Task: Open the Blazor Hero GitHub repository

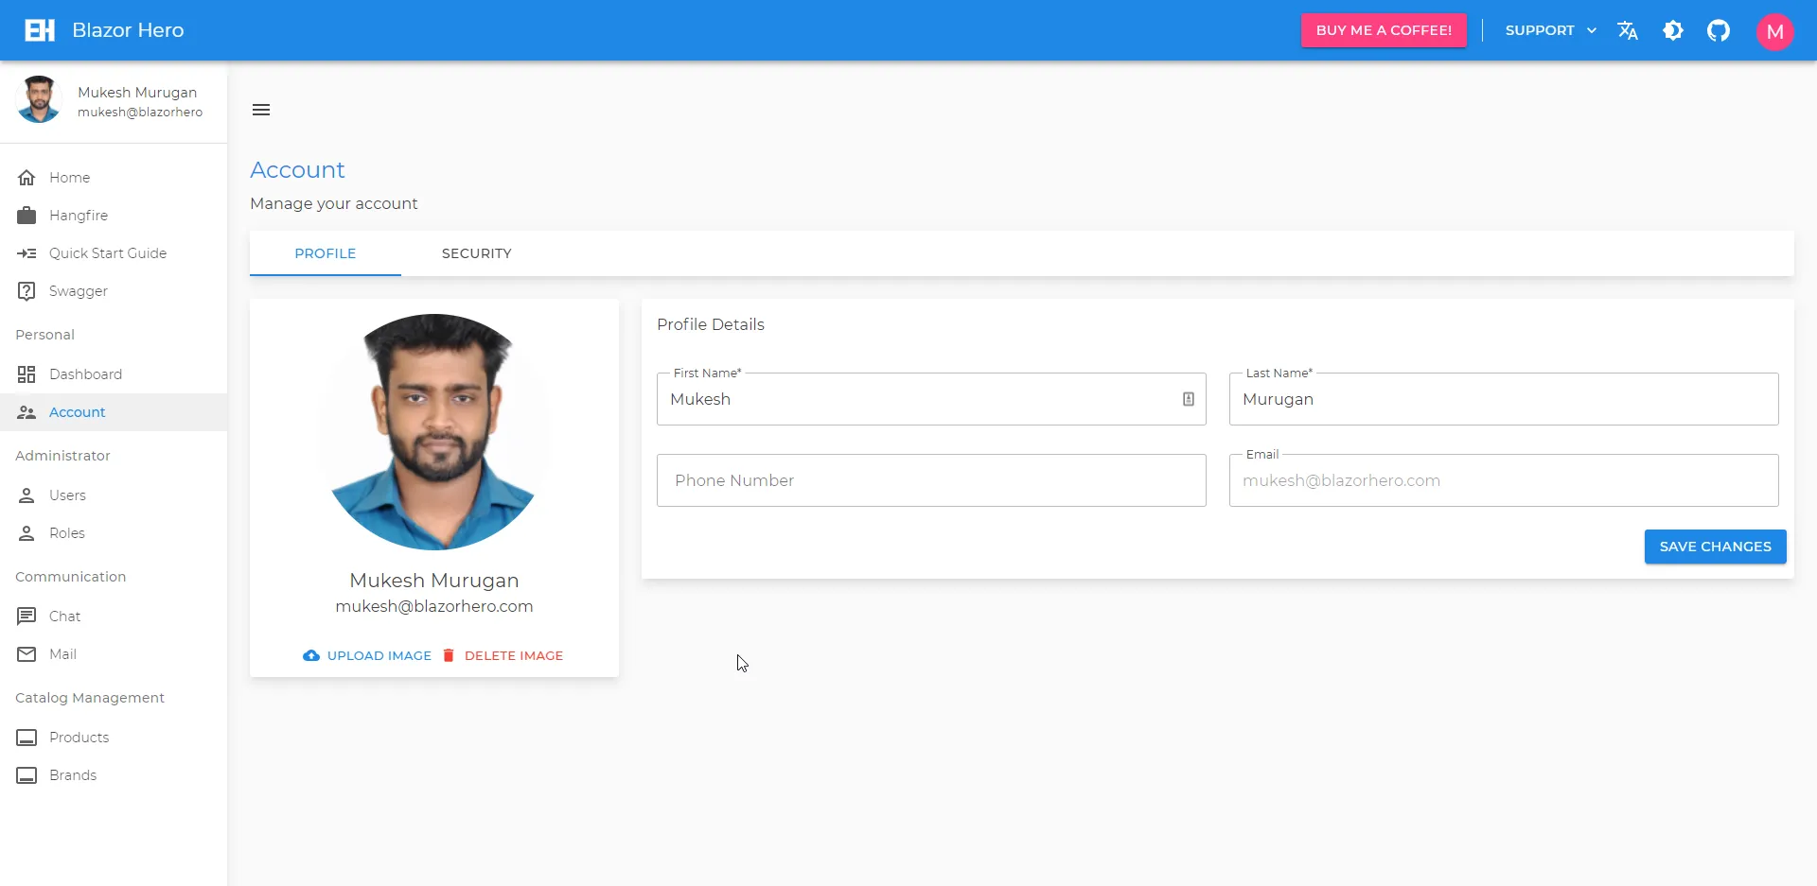Action: click(x=1719, y=30)
